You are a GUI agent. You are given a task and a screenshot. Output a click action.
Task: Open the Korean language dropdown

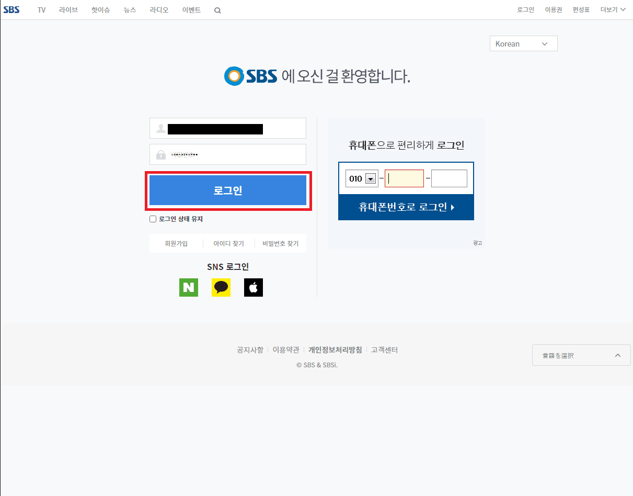(524, 43)
